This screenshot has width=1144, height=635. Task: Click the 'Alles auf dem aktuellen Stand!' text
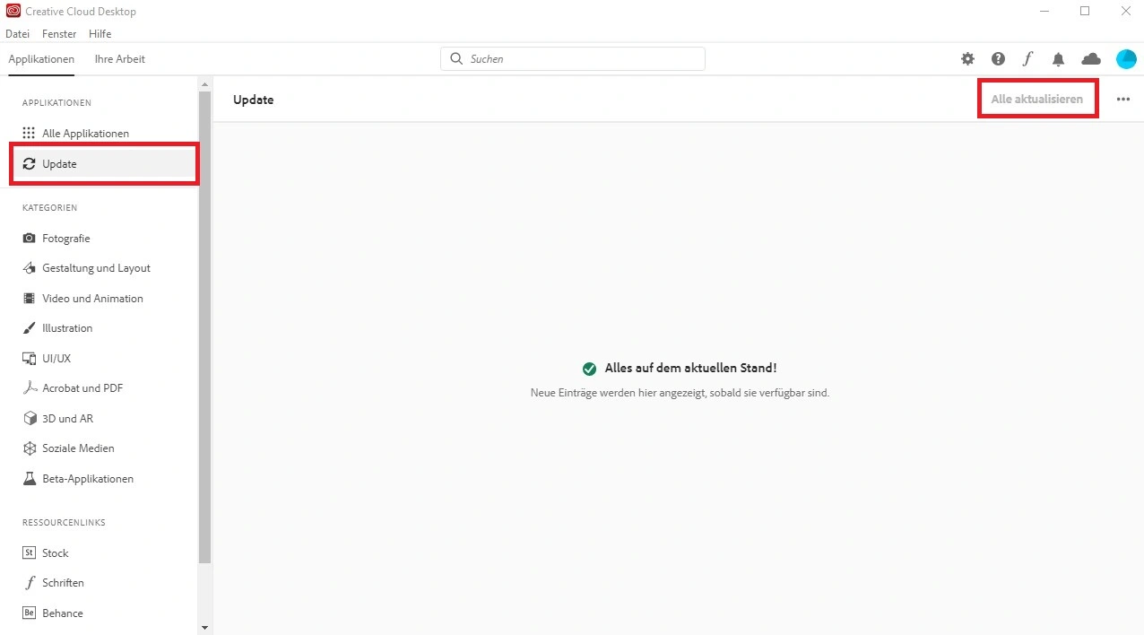pyautogui.click(x=691, y=369)
